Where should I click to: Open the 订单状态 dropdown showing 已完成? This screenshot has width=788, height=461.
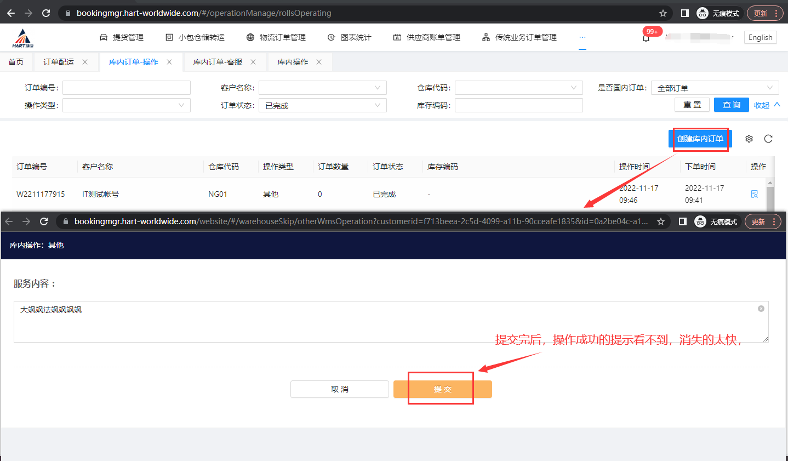pyautogui.click(x=322, y=105)
